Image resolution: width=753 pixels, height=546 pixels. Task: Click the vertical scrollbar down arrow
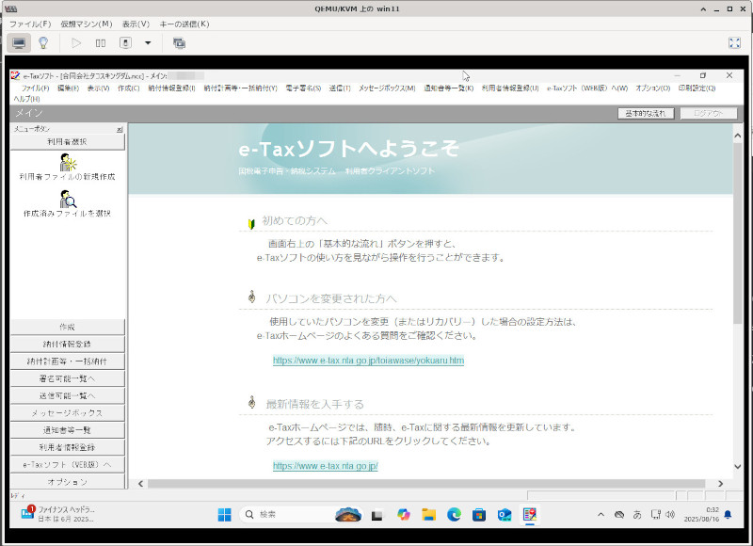(738, 466)
